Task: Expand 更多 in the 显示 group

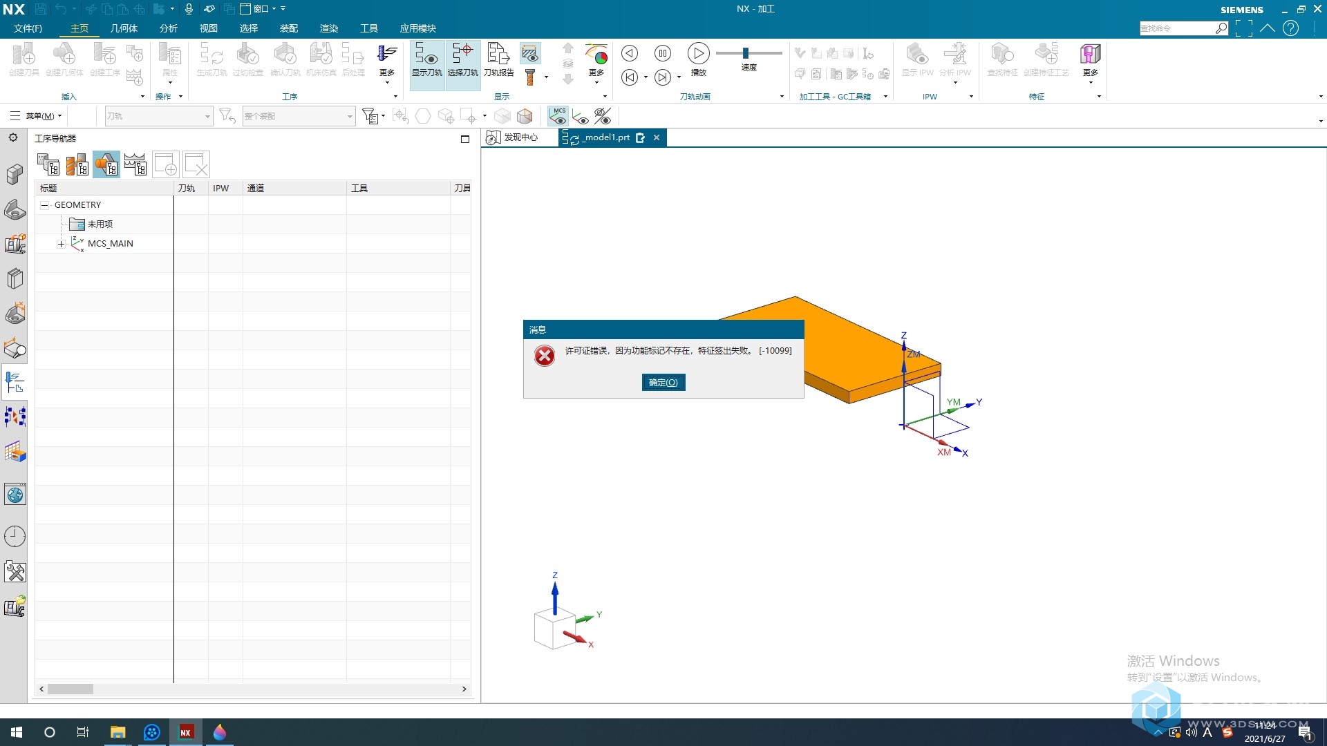Action: point(596,62)
